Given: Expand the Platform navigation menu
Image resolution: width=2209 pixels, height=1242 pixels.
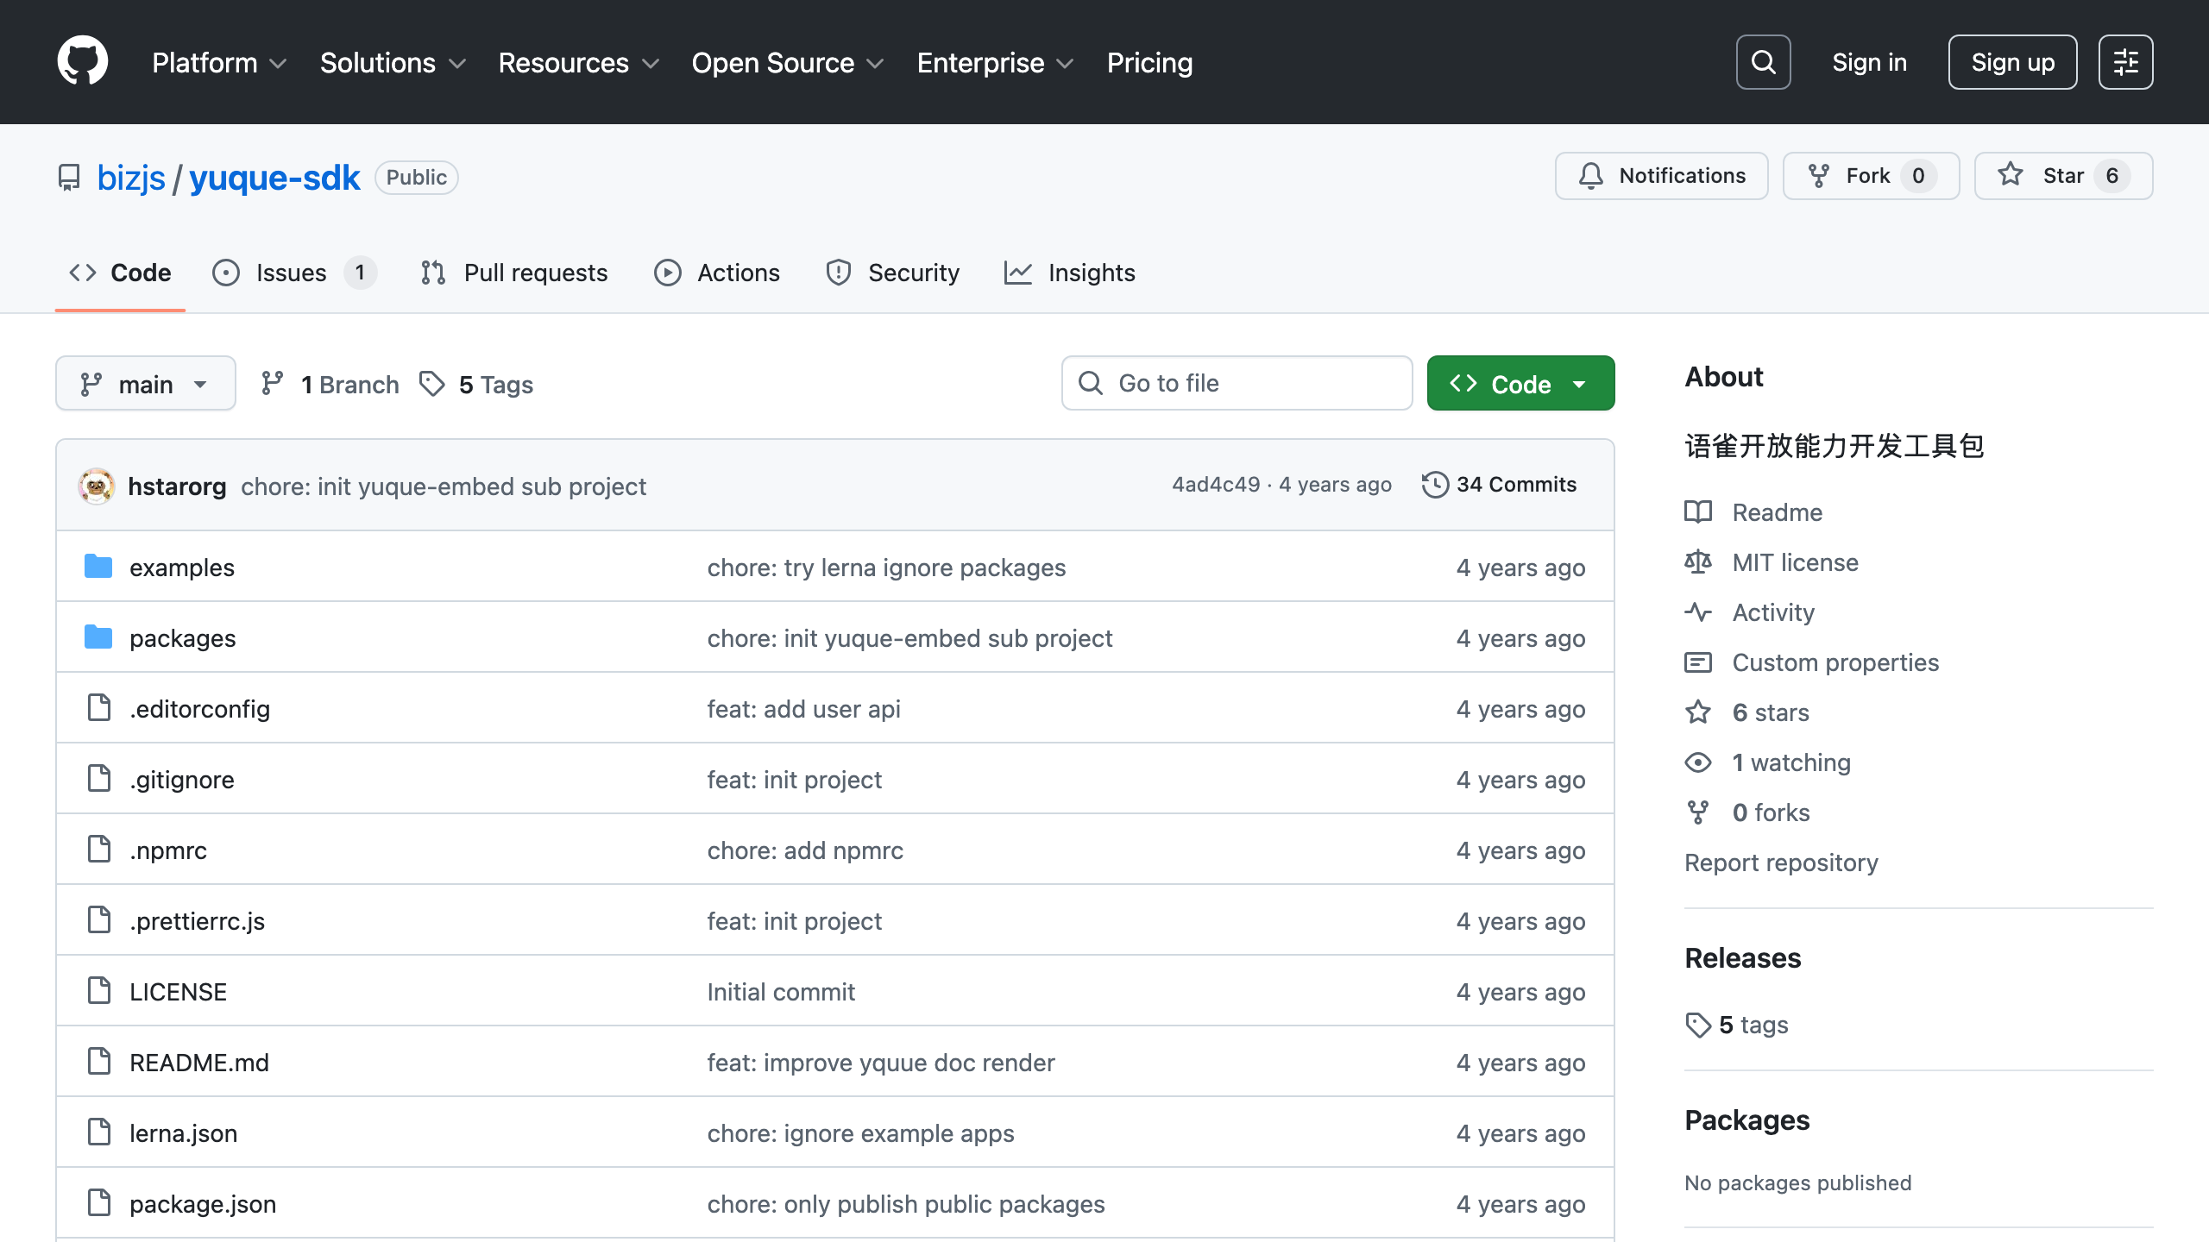Looking at the screenshot, I should pyautogui.click(x=218, y=62).
